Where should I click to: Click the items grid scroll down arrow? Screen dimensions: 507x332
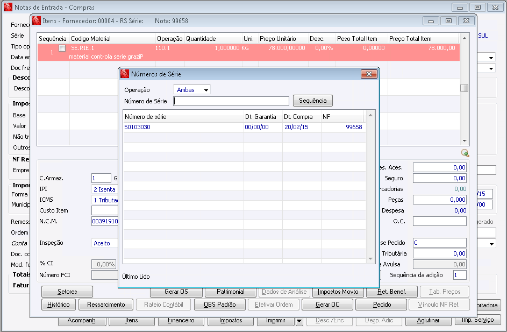click(x=465, y=141)
